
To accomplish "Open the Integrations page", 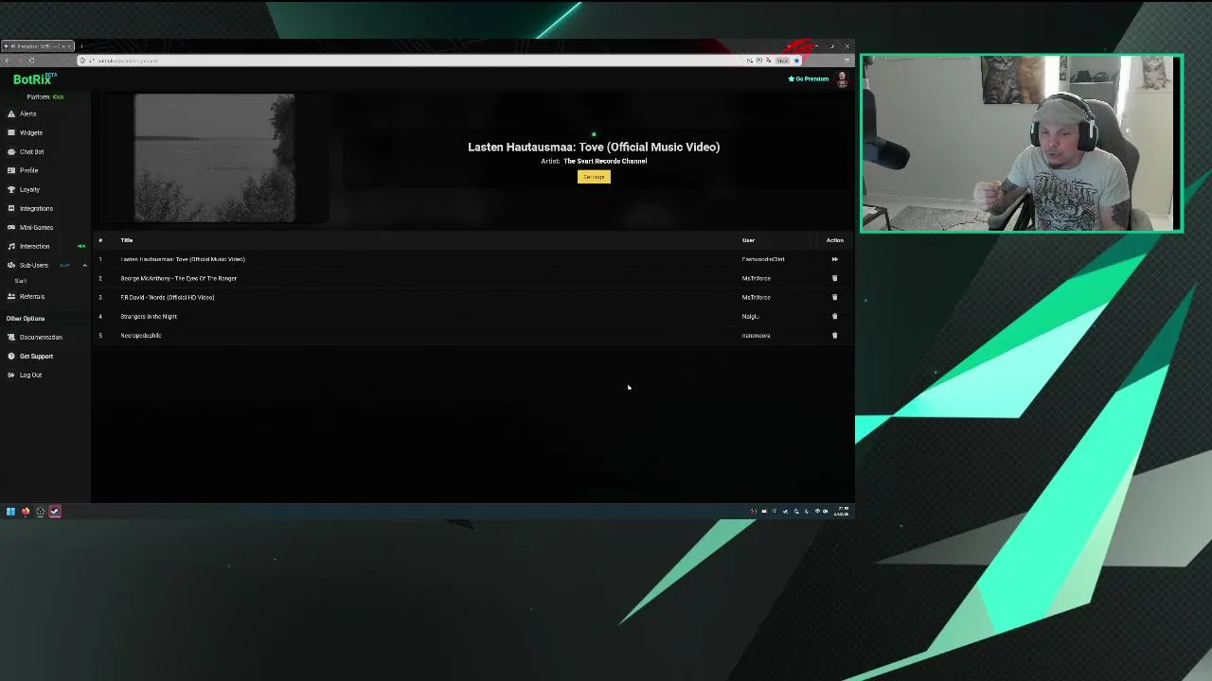I will click(x=36, y=208).
